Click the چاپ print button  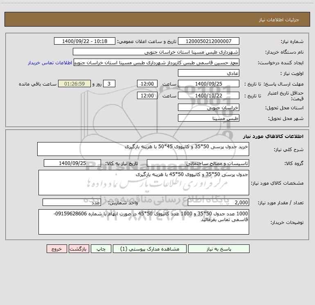101,249
